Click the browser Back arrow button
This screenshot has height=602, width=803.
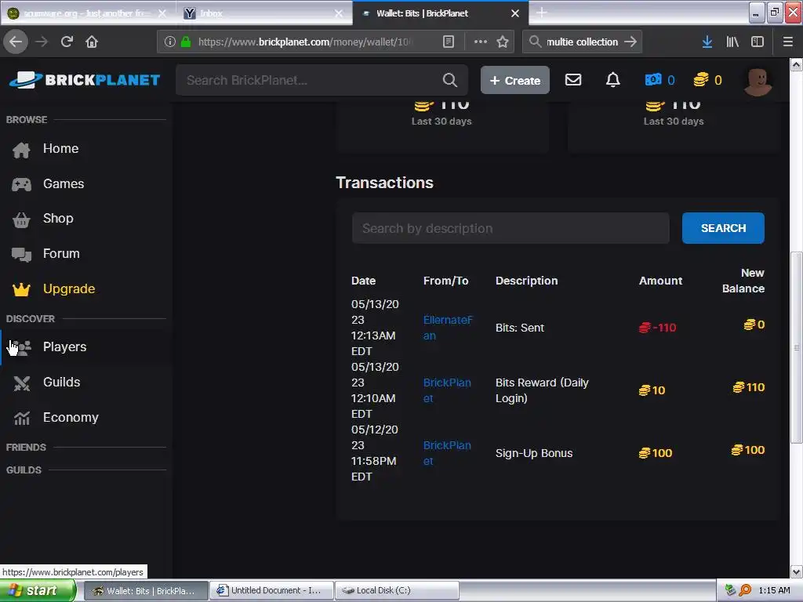[x=16, y=42]
